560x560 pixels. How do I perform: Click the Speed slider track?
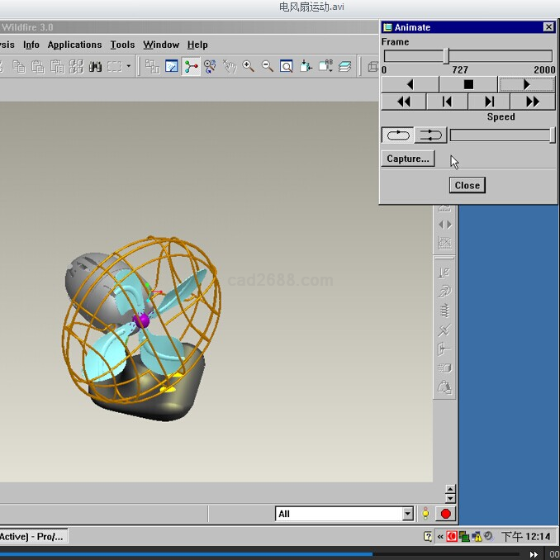(500, 135)
